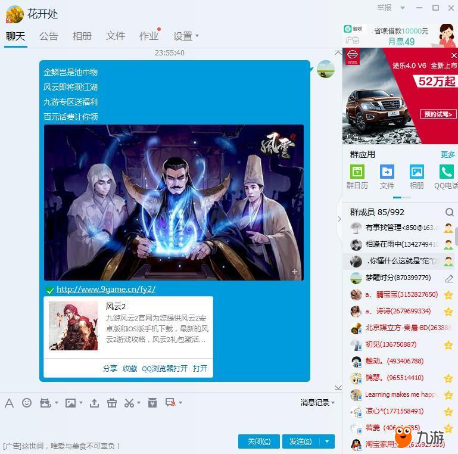
Task: Expand the 举报 dropdown arrow
Action: (403, 8)
